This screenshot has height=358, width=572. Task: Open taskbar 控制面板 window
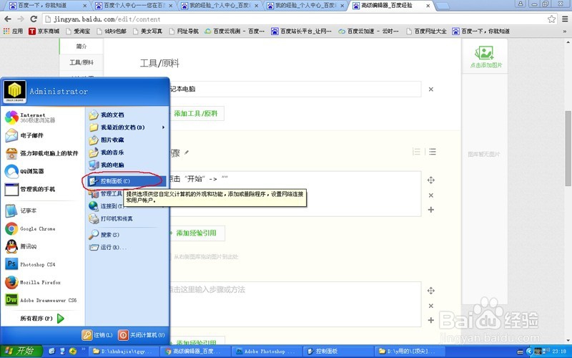click(x=337, y=352)
